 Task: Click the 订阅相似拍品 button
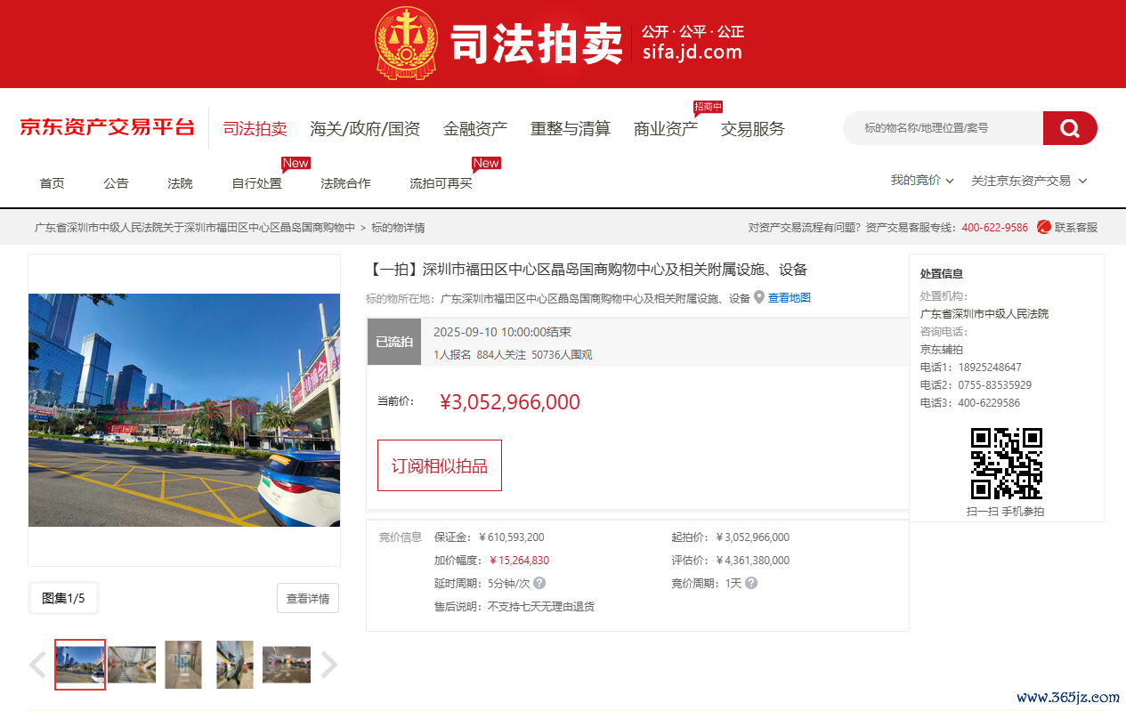440,465
